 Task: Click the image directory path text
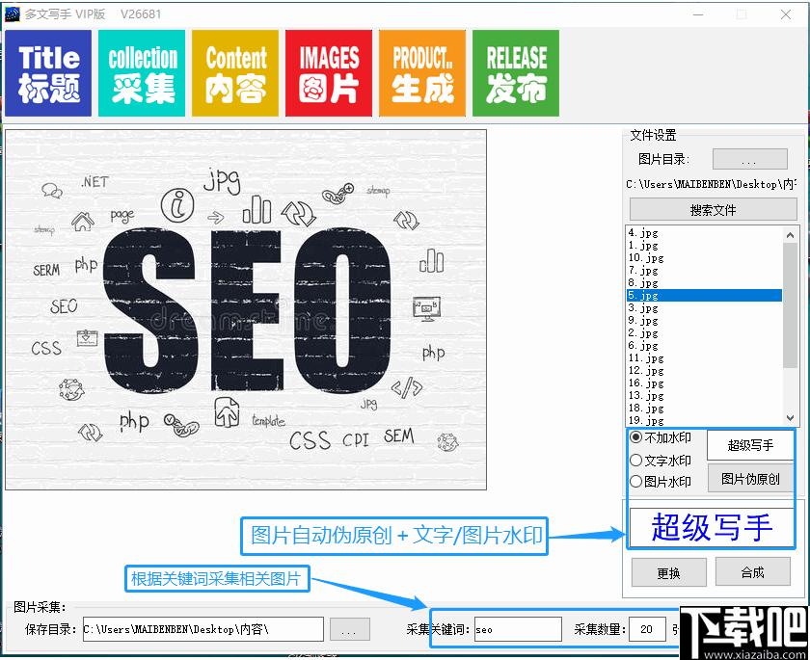[712, 184]
